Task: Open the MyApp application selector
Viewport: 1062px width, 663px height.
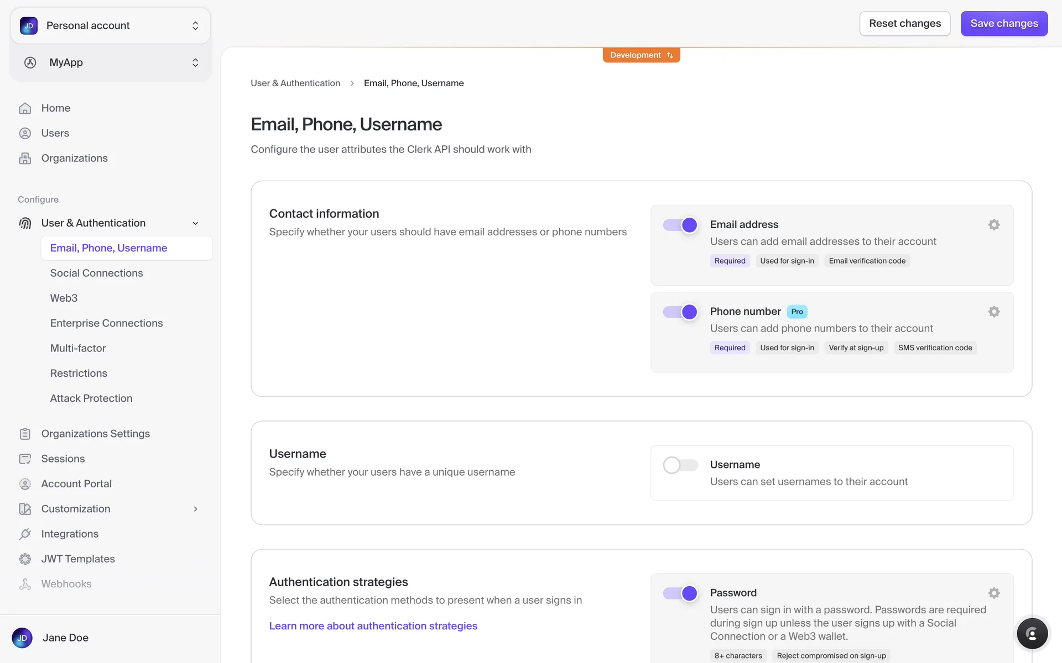Action: 110,62
